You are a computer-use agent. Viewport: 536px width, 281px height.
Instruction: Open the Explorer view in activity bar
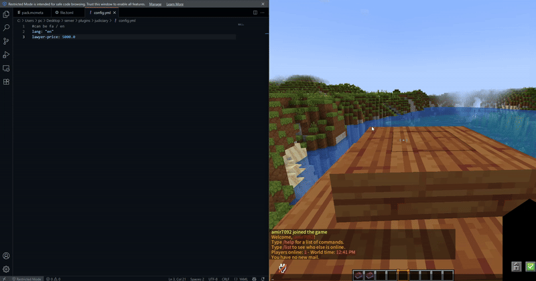click(6, 14)
